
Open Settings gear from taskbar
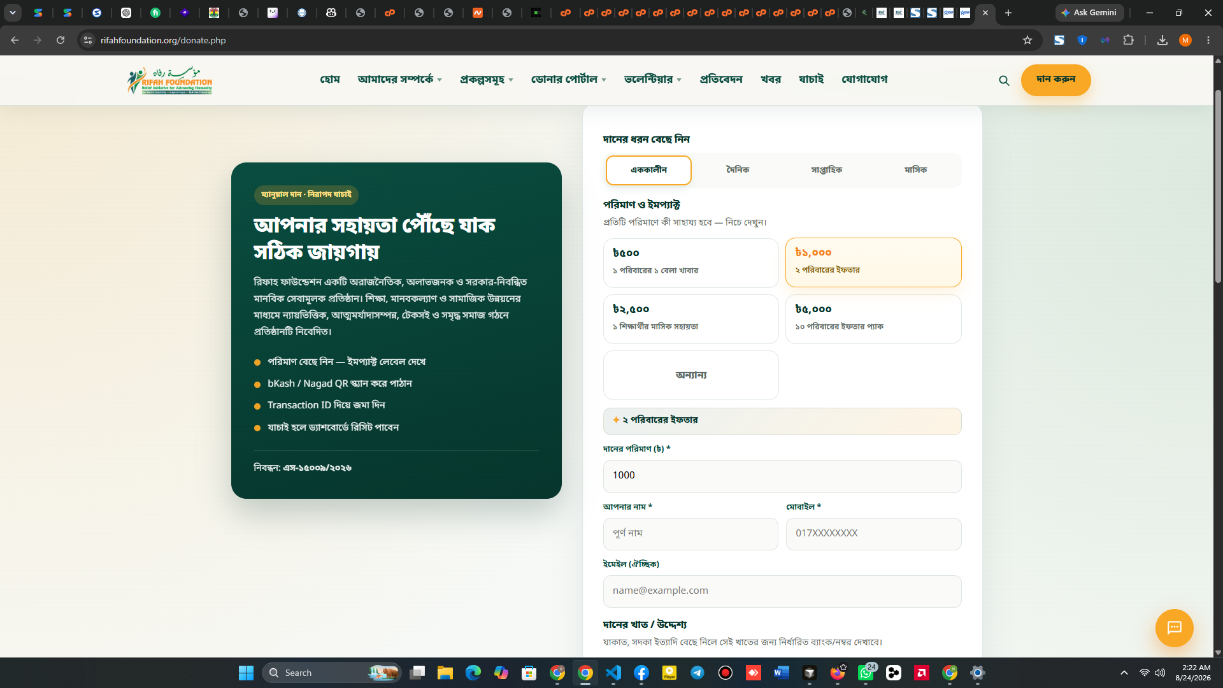(x=977, y=673)
